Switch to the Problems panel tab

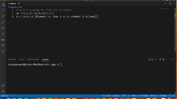12,59
